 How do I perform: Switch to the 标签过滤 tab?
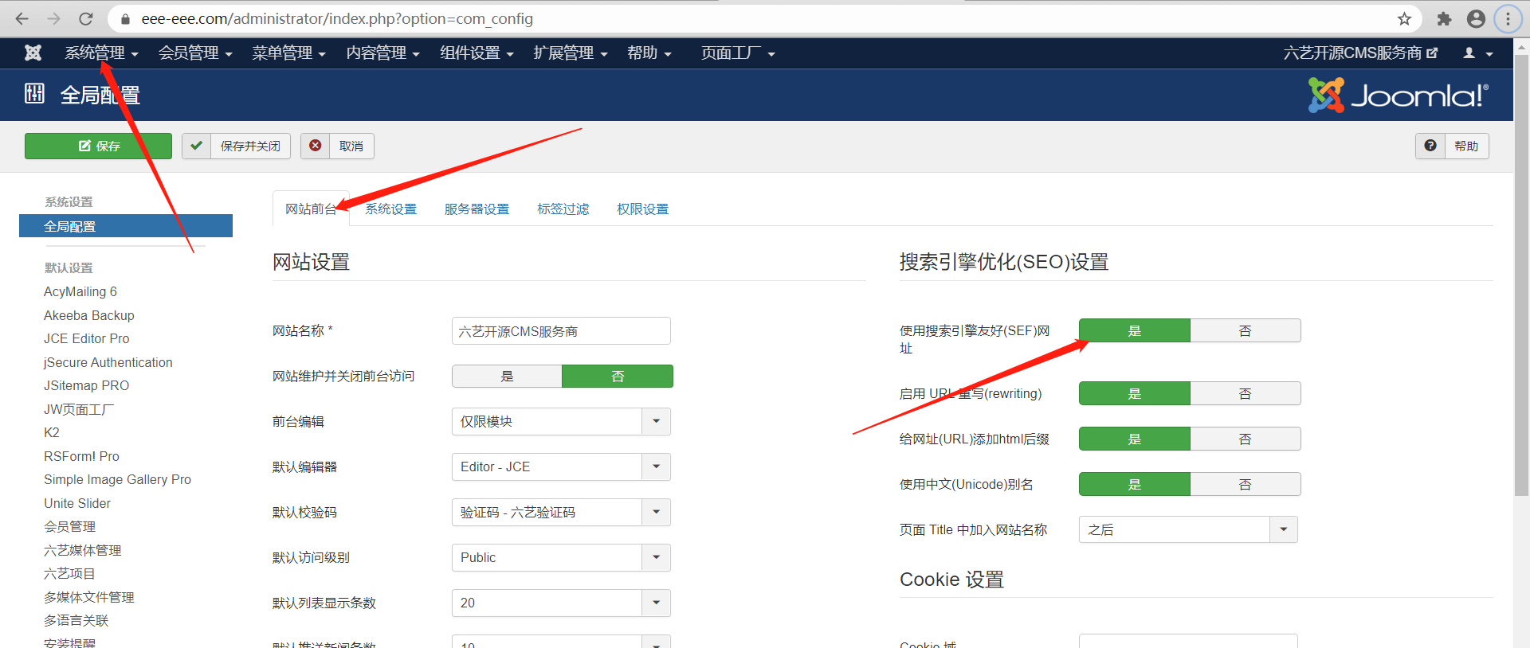[563, 209]
